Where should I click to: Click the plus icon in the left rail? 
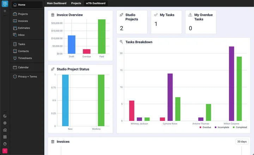(x=5, y=11)
